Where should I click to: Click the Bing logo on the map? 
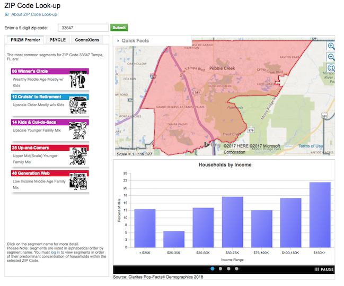212,145
